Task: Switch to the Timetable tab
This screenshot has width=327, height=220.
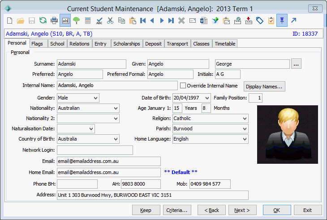Action: (x=225, y=44)
